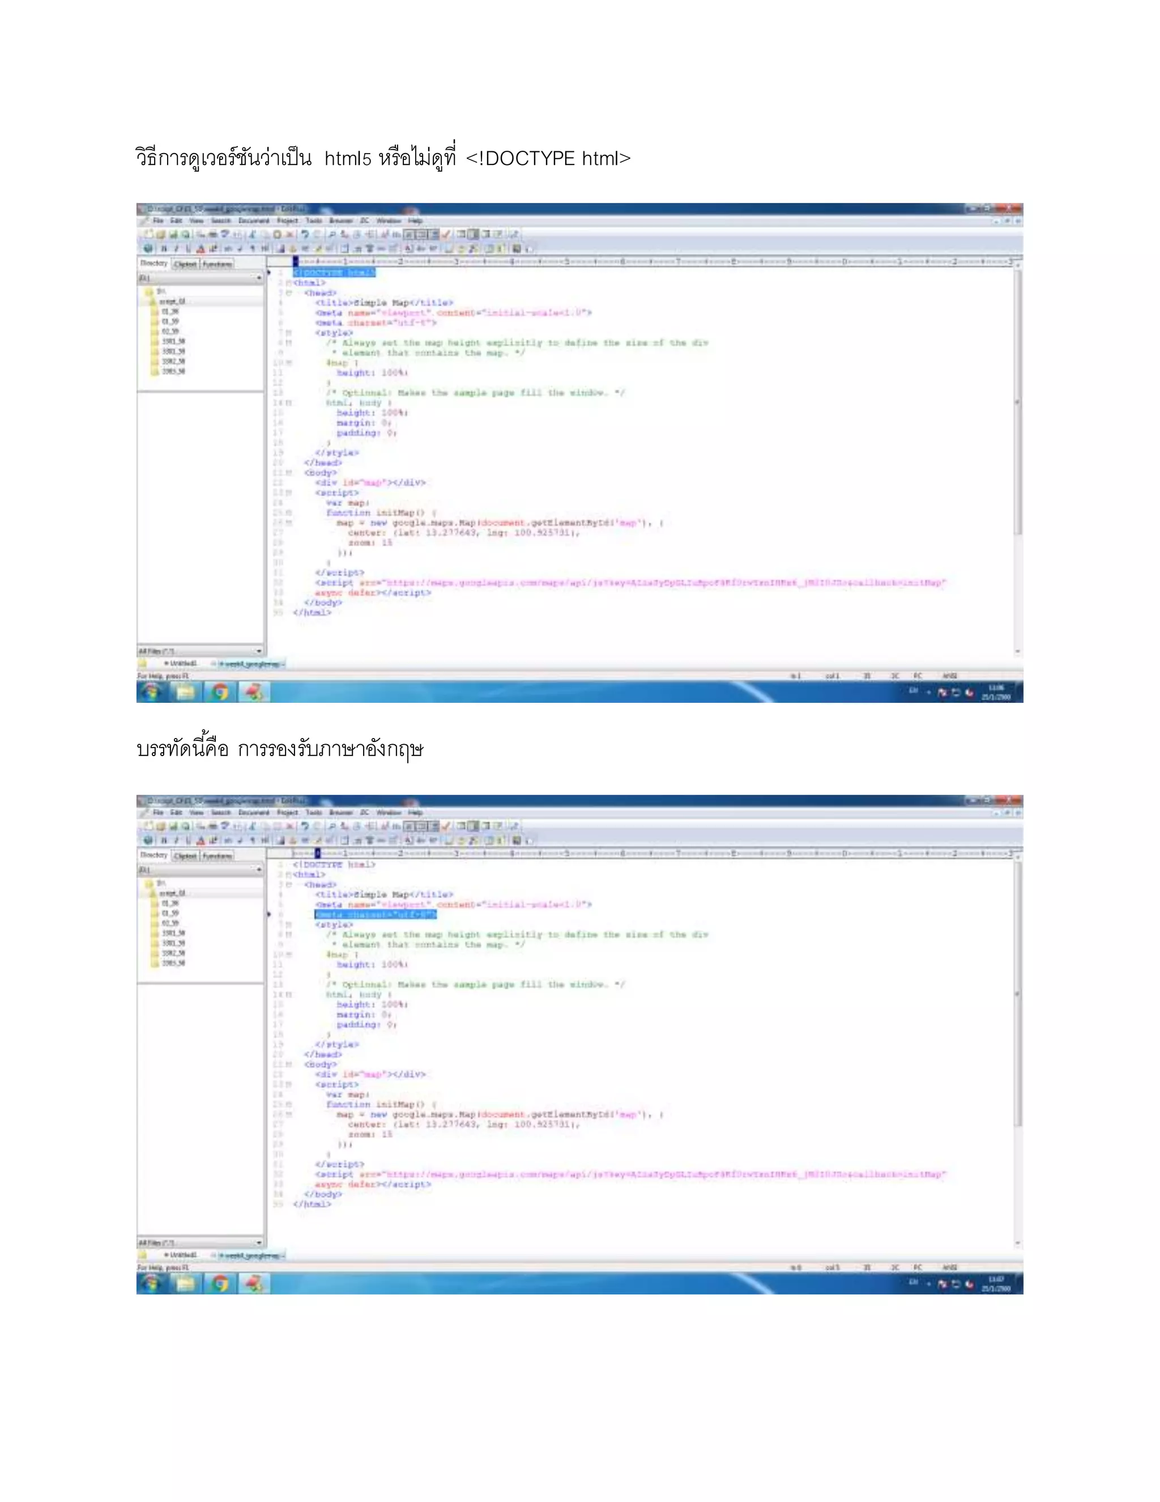Viewport: 1160px width, 1502px height.
Task: Click Bold icon in lower EditPlus screenshot
Action: [164, 840]
